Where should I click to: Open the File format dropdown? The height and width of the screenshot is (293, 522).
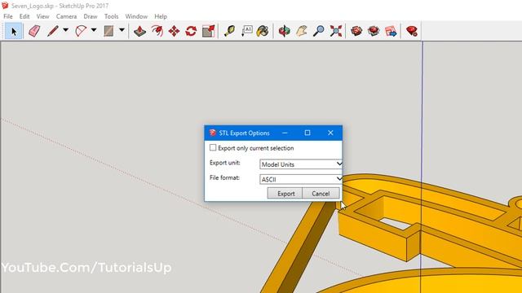(x=301, y=179)
